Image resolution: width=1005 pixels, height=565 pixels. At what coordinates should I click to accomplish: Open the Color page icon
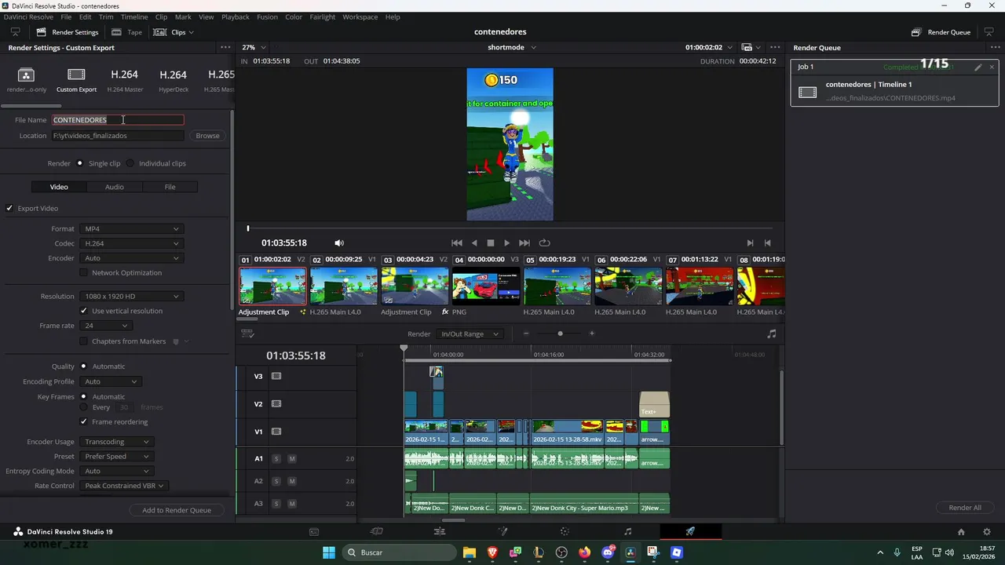[565, 531]
